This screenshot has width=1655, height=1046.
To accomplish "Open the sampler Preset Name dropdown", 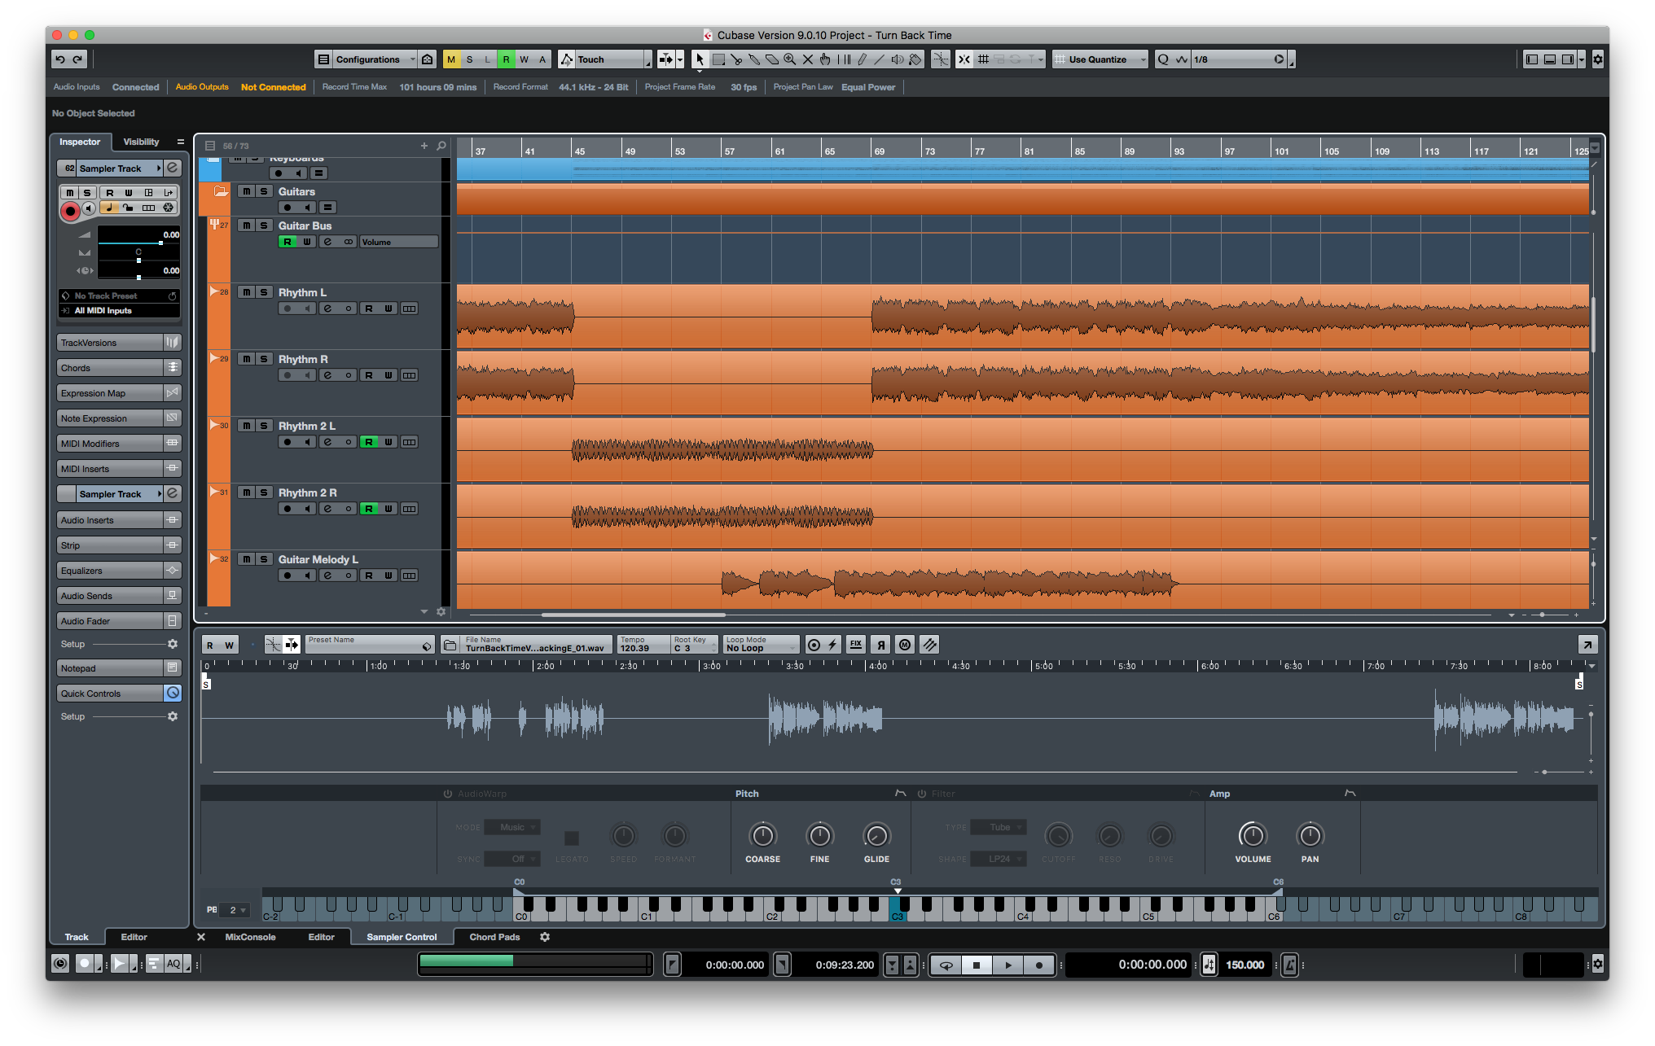I will point(370,646).
